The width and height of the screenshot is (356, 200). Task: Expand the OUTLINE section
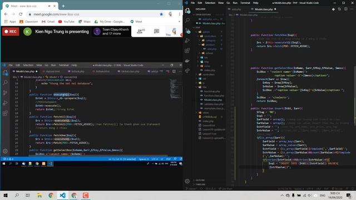200,180
